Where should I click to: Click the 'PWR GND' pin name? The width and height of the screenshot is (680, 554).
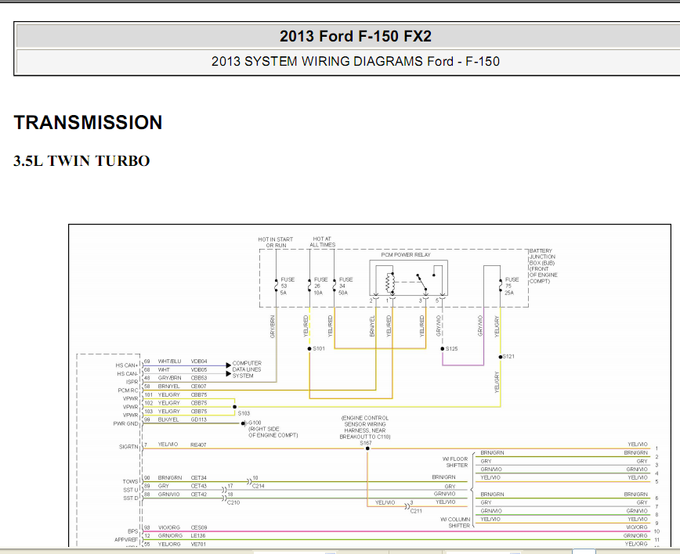[125, 423]
